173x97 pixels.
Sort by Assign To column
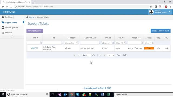(136, 38)
